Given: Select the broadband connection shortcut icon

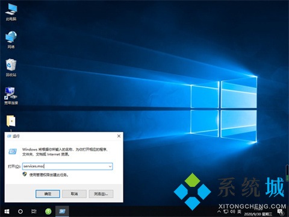Looking at the screenshot, I should 11,96.
